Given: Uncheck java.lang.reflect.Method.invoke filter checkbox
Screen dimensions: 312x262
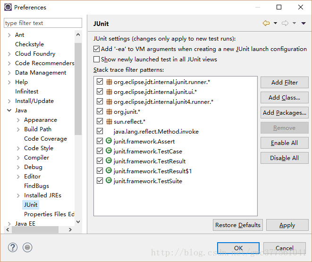Looking at the screenshot, I should (100, 131).
